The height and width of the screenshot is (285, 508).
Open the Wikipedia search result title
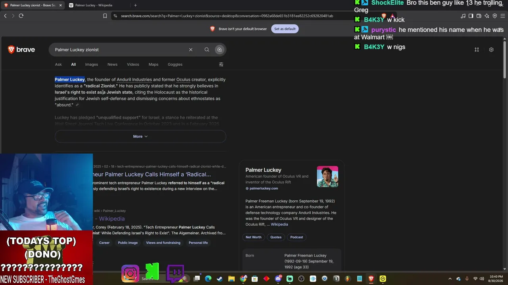point(109,218)
